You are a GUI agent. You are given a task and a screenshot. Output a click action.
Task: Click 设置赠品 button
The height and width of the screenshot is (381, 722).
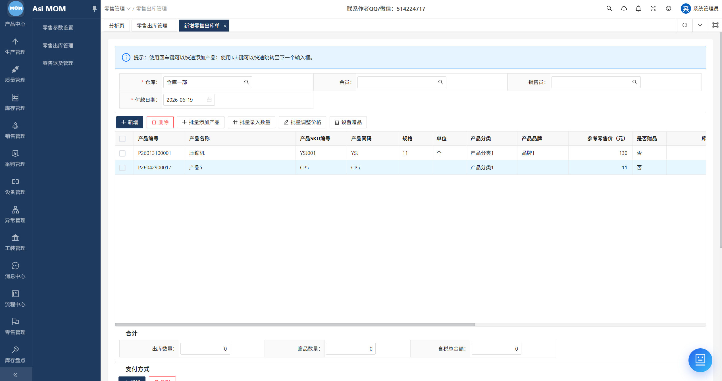(x=348, y=122)
